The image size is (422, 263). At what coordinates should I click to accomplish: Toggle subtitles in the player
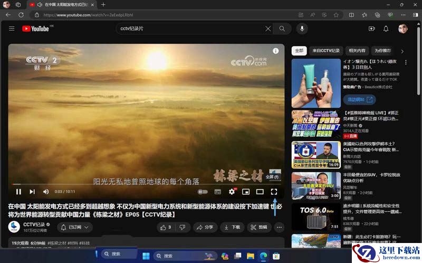pos(217,191)
